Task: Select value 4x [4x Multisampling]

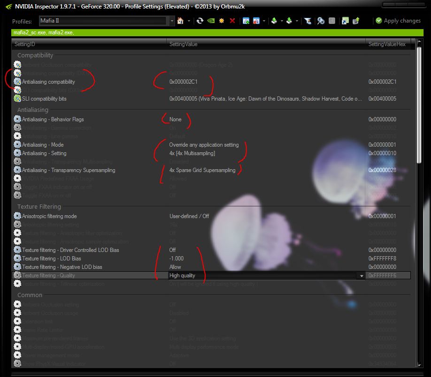Action: 192,153
